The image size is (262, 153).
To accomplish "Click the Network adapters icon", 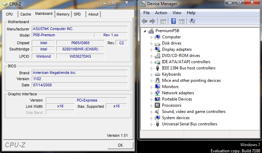I will pyautogui.click(x=158, y=93).
